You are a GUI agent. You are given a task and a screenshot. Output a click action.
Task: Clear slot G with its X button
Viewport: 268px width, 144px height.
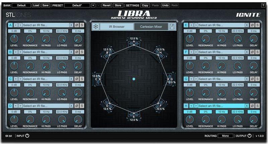pos(247,79)
